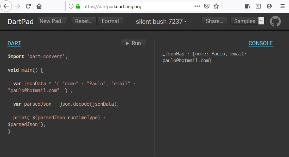Open the browser home page

point(39,6)
